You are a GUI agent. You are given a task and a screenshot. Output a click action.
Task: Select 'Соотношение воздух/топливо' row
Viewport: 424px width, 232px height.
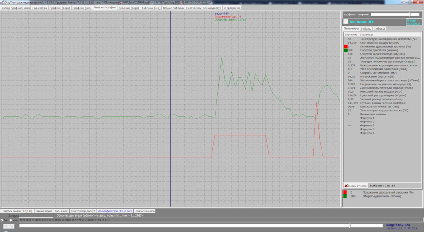click(x=382, y=43)
